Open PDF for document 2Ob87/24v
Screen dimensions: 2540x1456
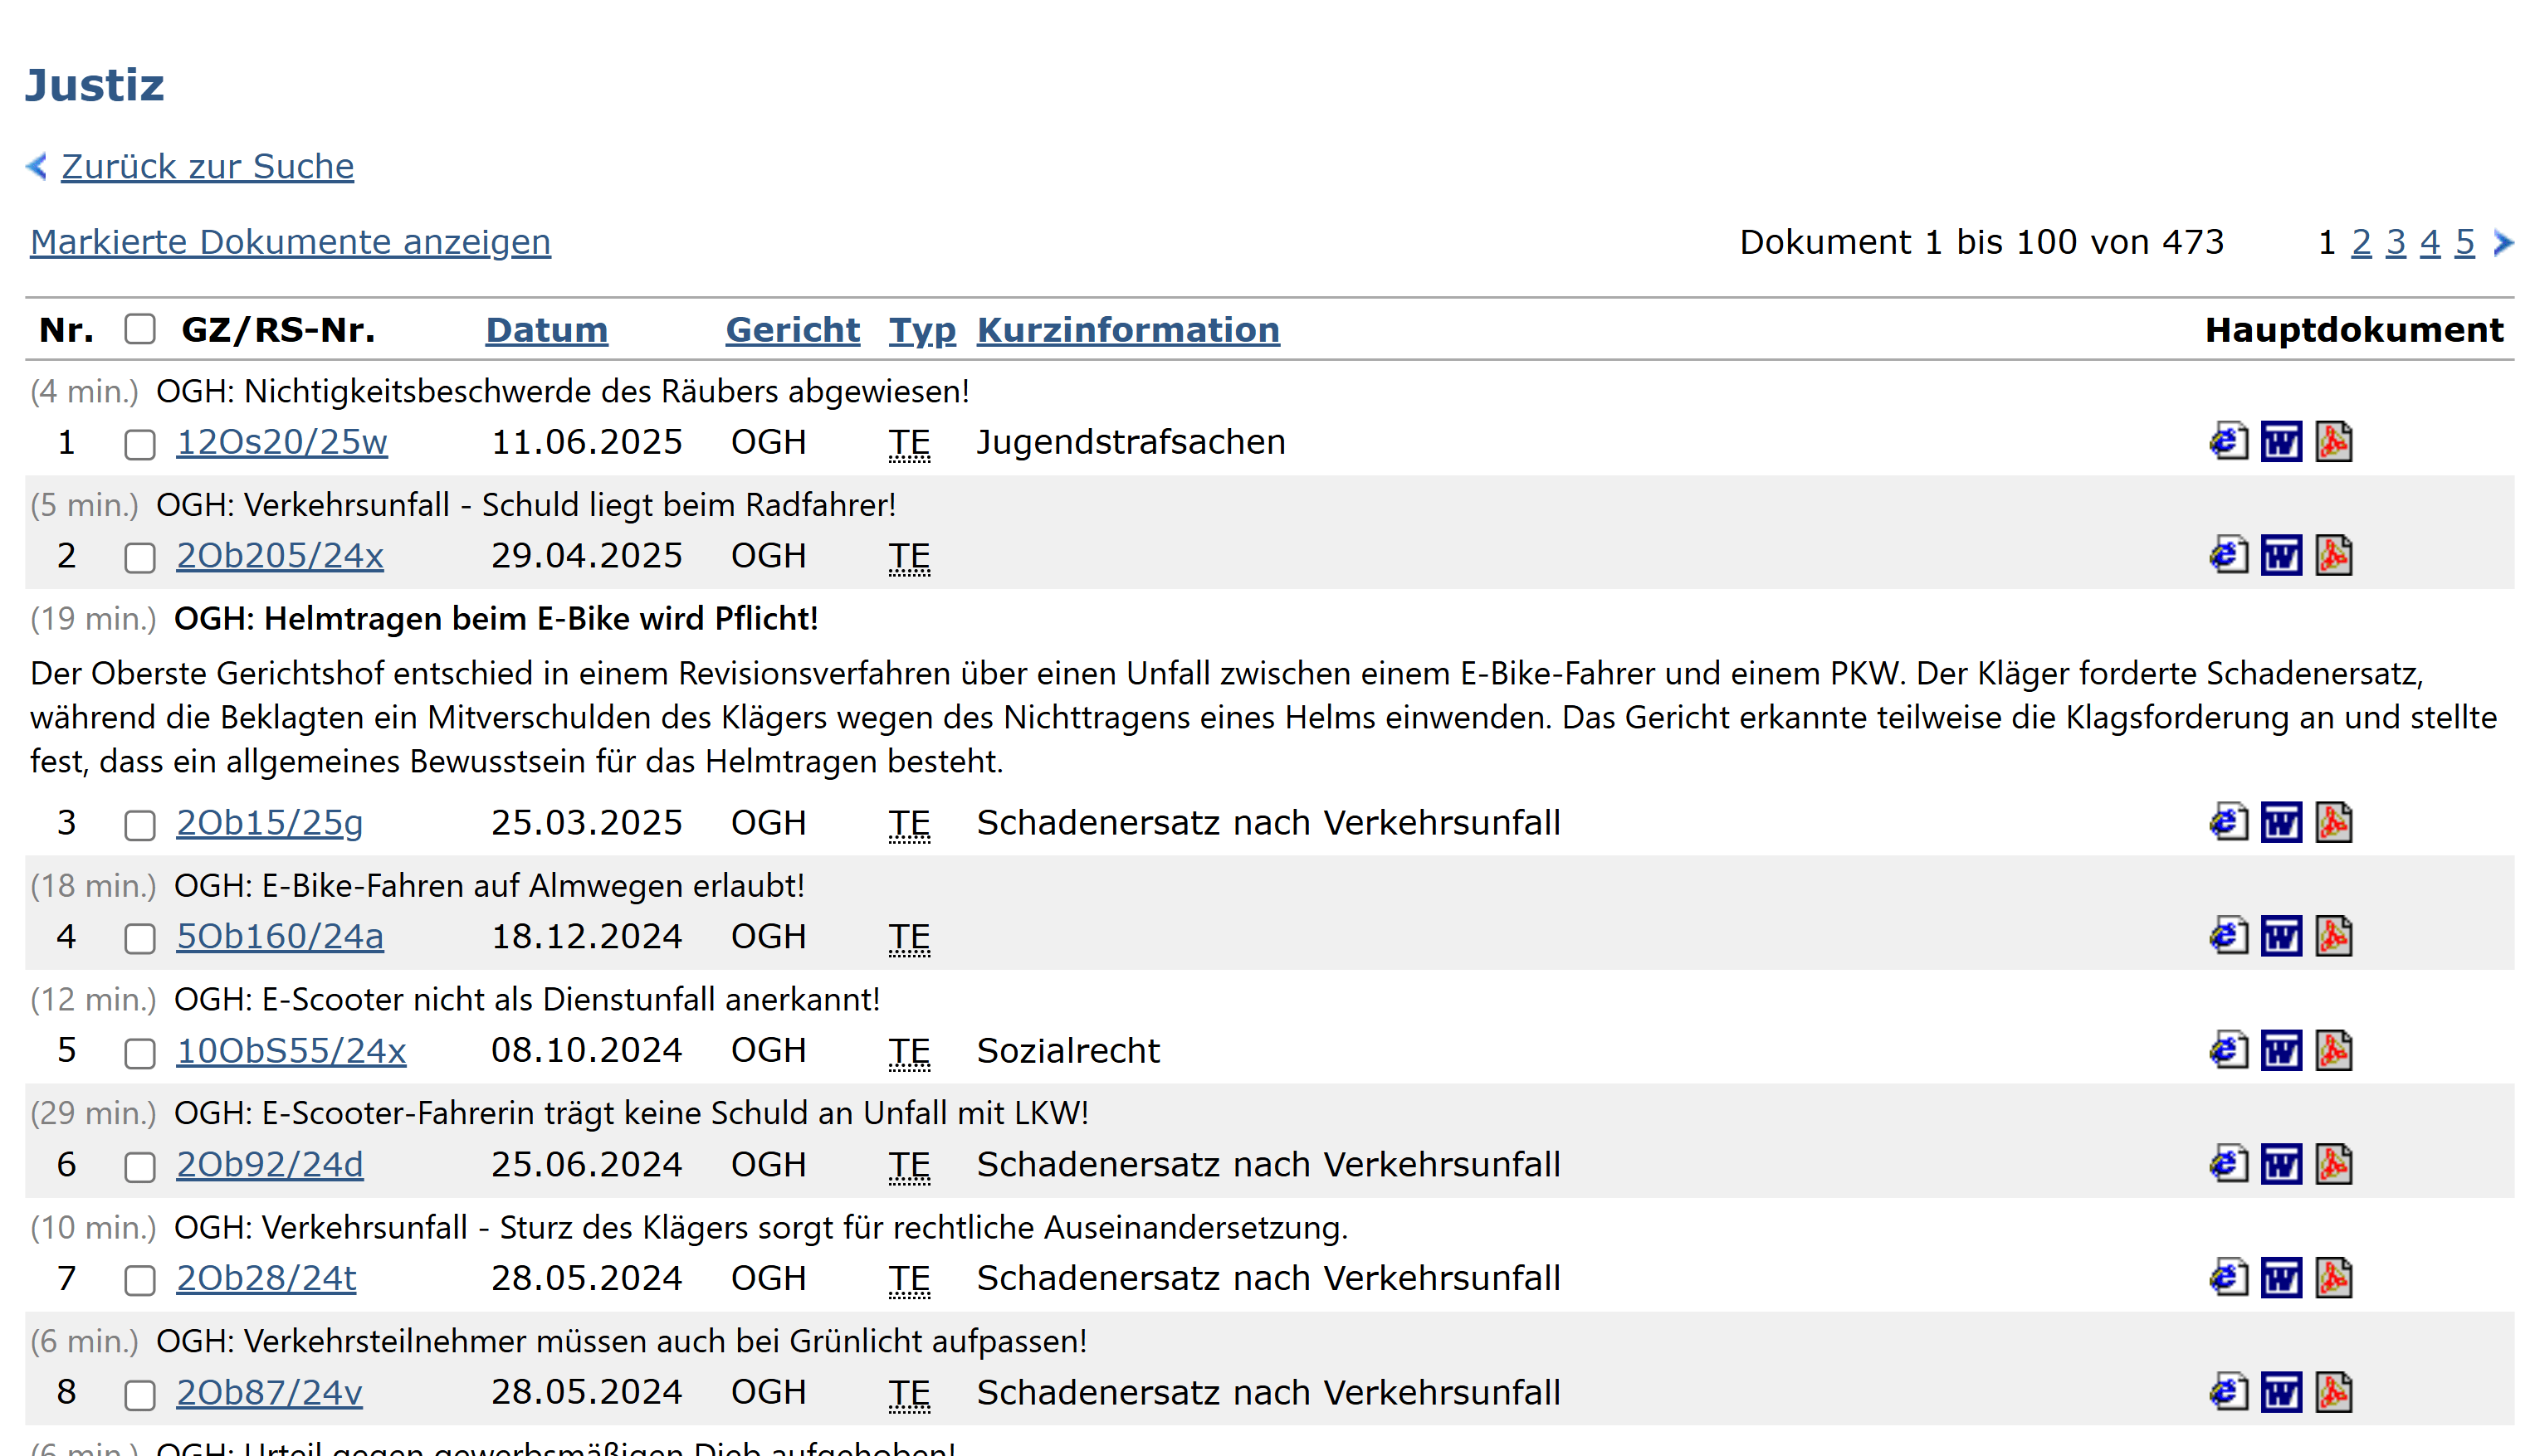(2333, 1393)
